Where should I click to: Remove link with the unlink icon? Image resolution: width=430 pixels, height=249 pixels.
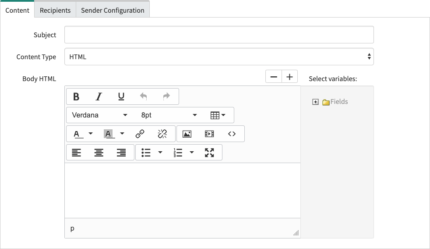coord(162,134)
